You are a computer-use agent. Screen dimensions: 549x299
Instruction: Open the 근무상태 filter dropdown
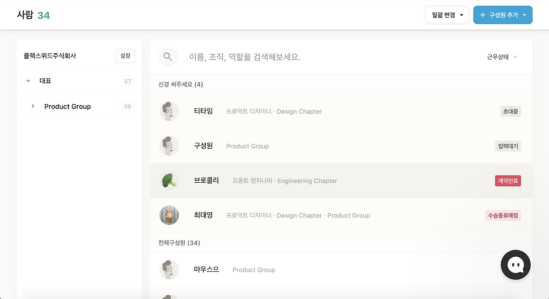coord(502,57)
